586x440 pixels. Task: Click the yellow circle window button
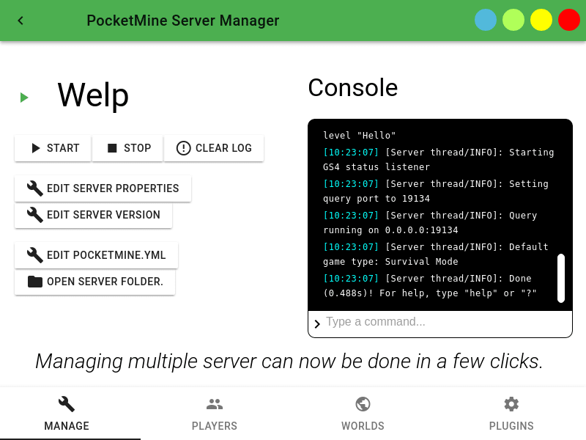[x=541, y=20]
